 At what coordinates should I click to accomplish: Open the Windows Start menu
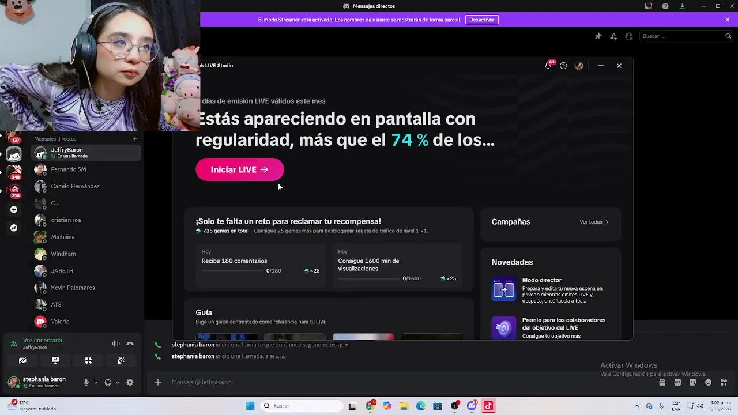(x=250, y=406)
